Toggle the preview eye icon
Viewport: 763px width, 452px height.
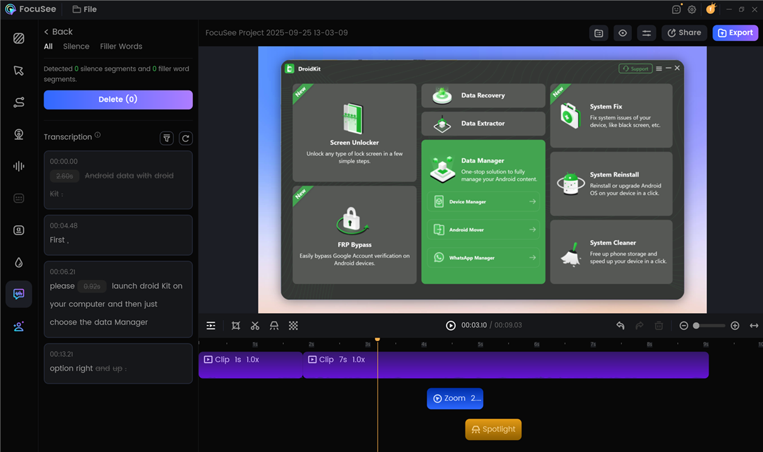click(622, 33)
